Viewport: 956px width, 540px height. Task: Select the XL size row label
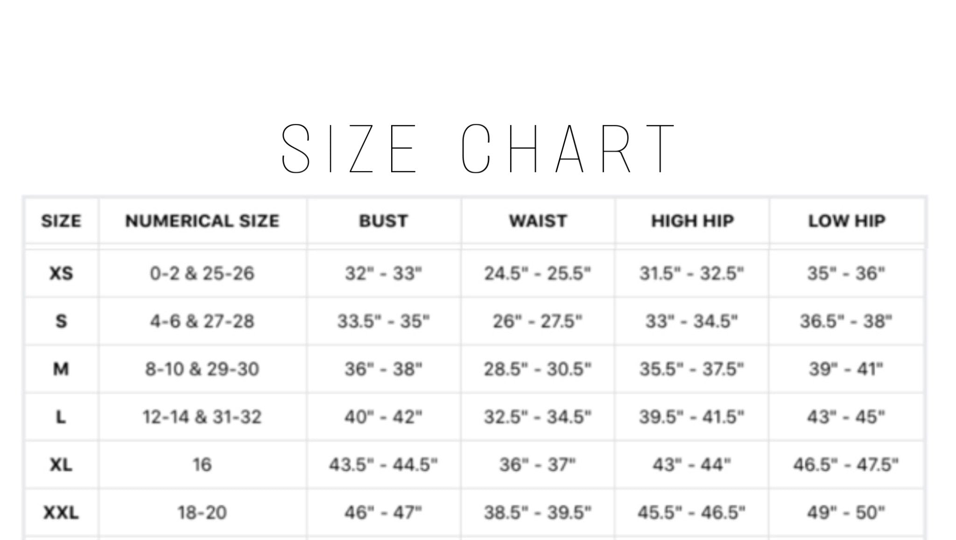click(61, 465)
